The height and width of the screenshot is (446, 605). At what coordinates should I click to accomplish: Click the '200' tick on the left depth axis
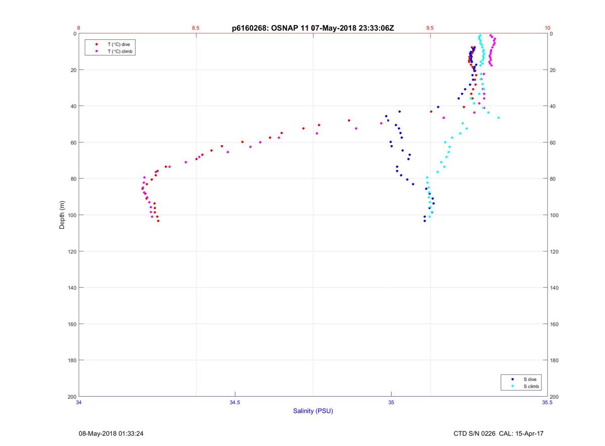pos(72,397)
